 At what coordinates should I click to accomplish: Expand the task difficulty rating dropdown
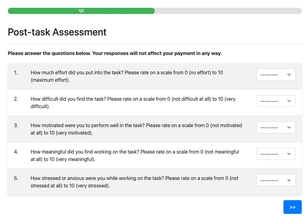click(x=276, y=101)
